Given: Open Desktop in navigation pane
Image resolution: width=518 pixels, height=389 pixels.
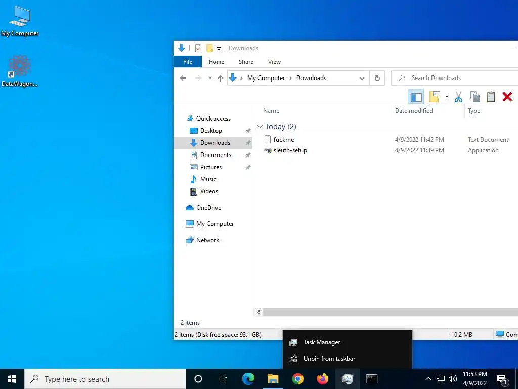Looking at the screenshot, I should [211, 131].
